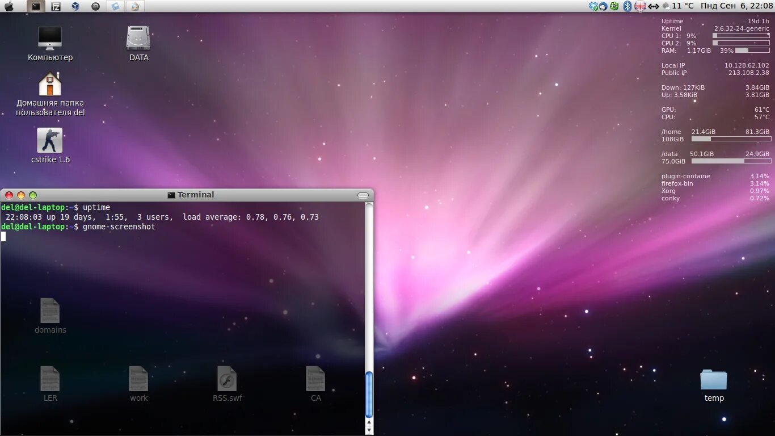The width and height of the screenshot is (775, 436).
Task: Minimize Terminal with the yellow button
Action: coord(21,195)
